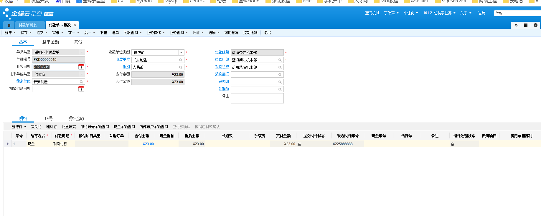Screen dimensions: 541x216
Task: Click the 内部账户余额查询 button
Action: (154, 127)
